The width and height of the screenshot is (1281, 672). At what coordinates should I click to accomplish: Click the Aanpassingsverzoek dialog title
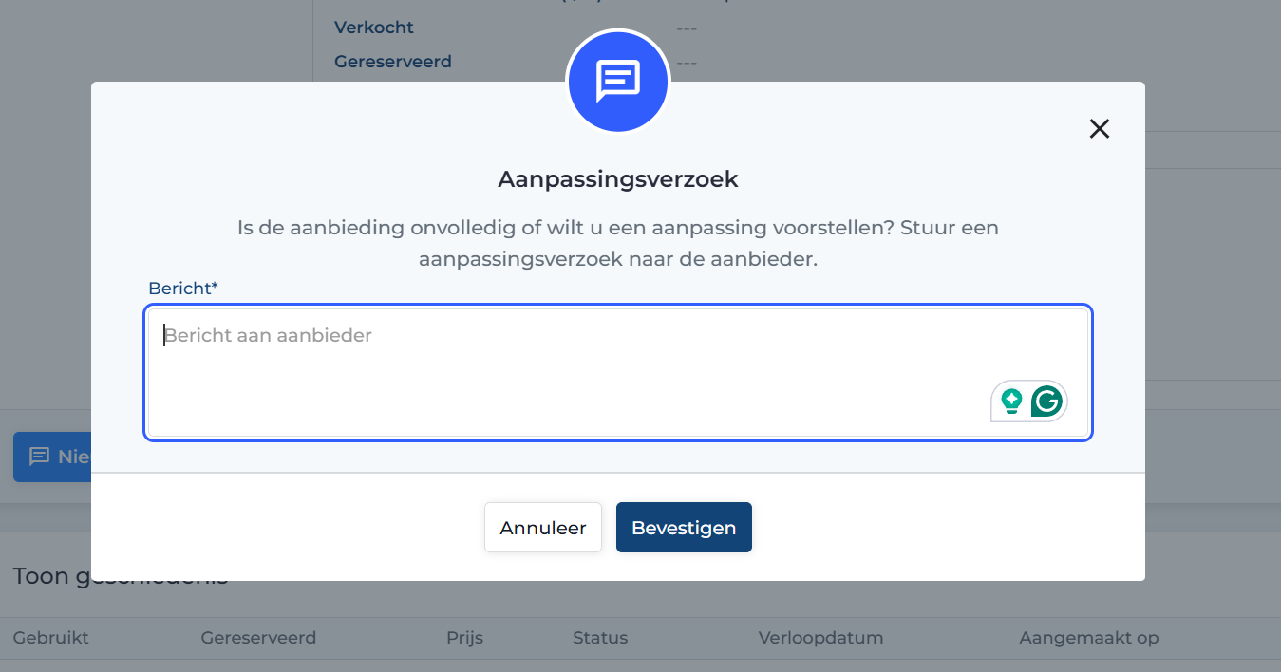(617, 179)
